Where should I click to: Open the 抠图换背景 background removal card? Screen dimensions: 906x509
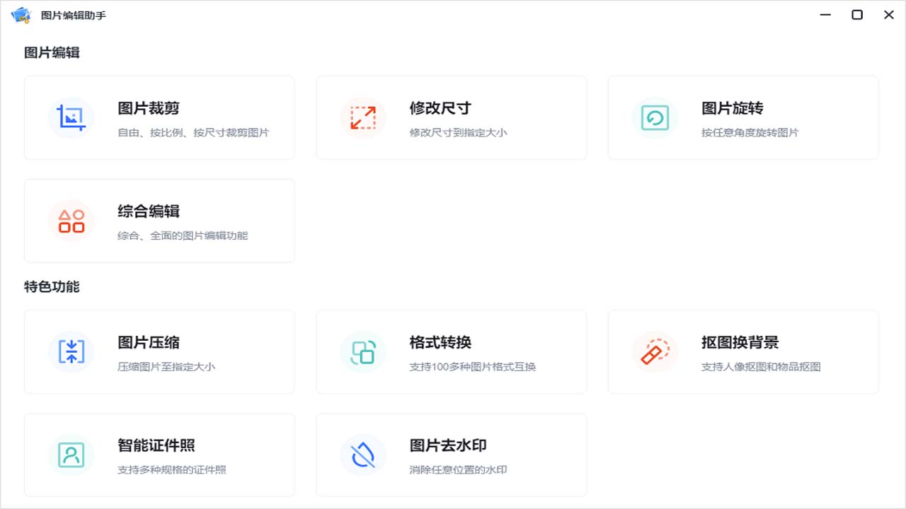[x=743, y=352]
